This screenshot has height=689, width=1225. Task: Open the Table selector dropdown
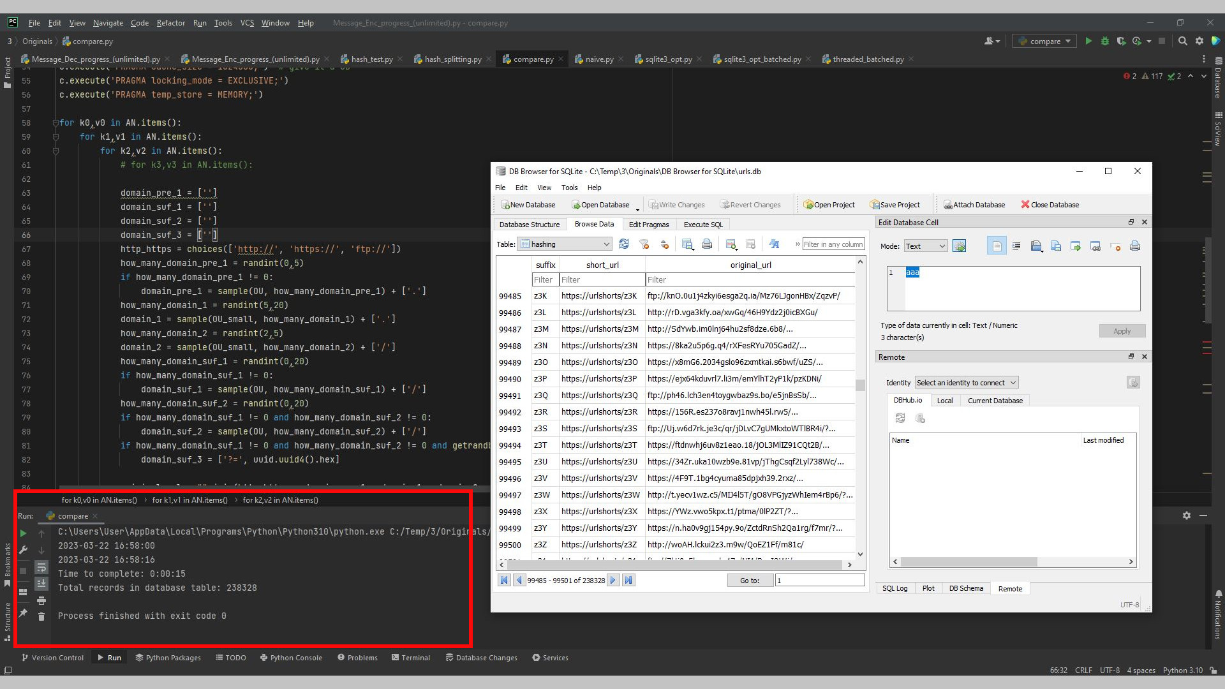tap(565, 244)
